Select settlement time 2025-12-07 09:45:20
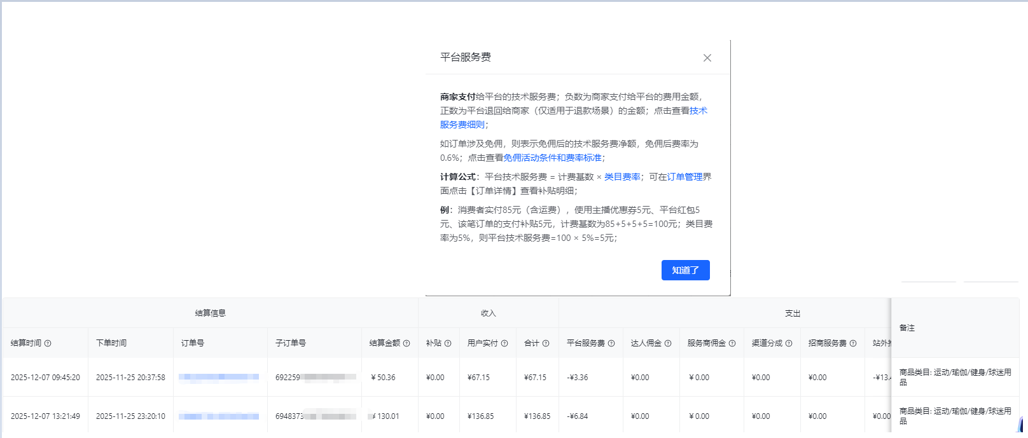1028x438 pixels. click(45, 378)
